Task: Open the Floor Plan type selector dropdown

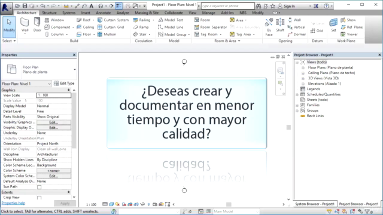Action: (75, 69)
